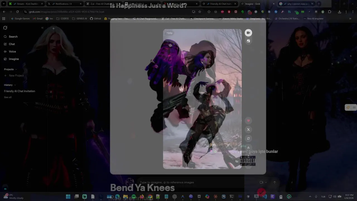The image size is (357, 201).
Task: Reload the current page
Action: pos(17,12)
